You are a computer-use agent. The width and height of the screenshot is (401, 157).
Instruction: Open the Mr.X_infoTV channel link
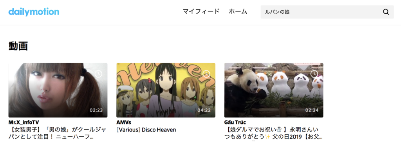click(24, 123)
